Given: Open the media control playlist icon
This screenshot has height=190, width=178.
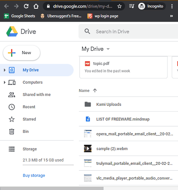Looking at the screenshot, I should (x=131, y=6).
